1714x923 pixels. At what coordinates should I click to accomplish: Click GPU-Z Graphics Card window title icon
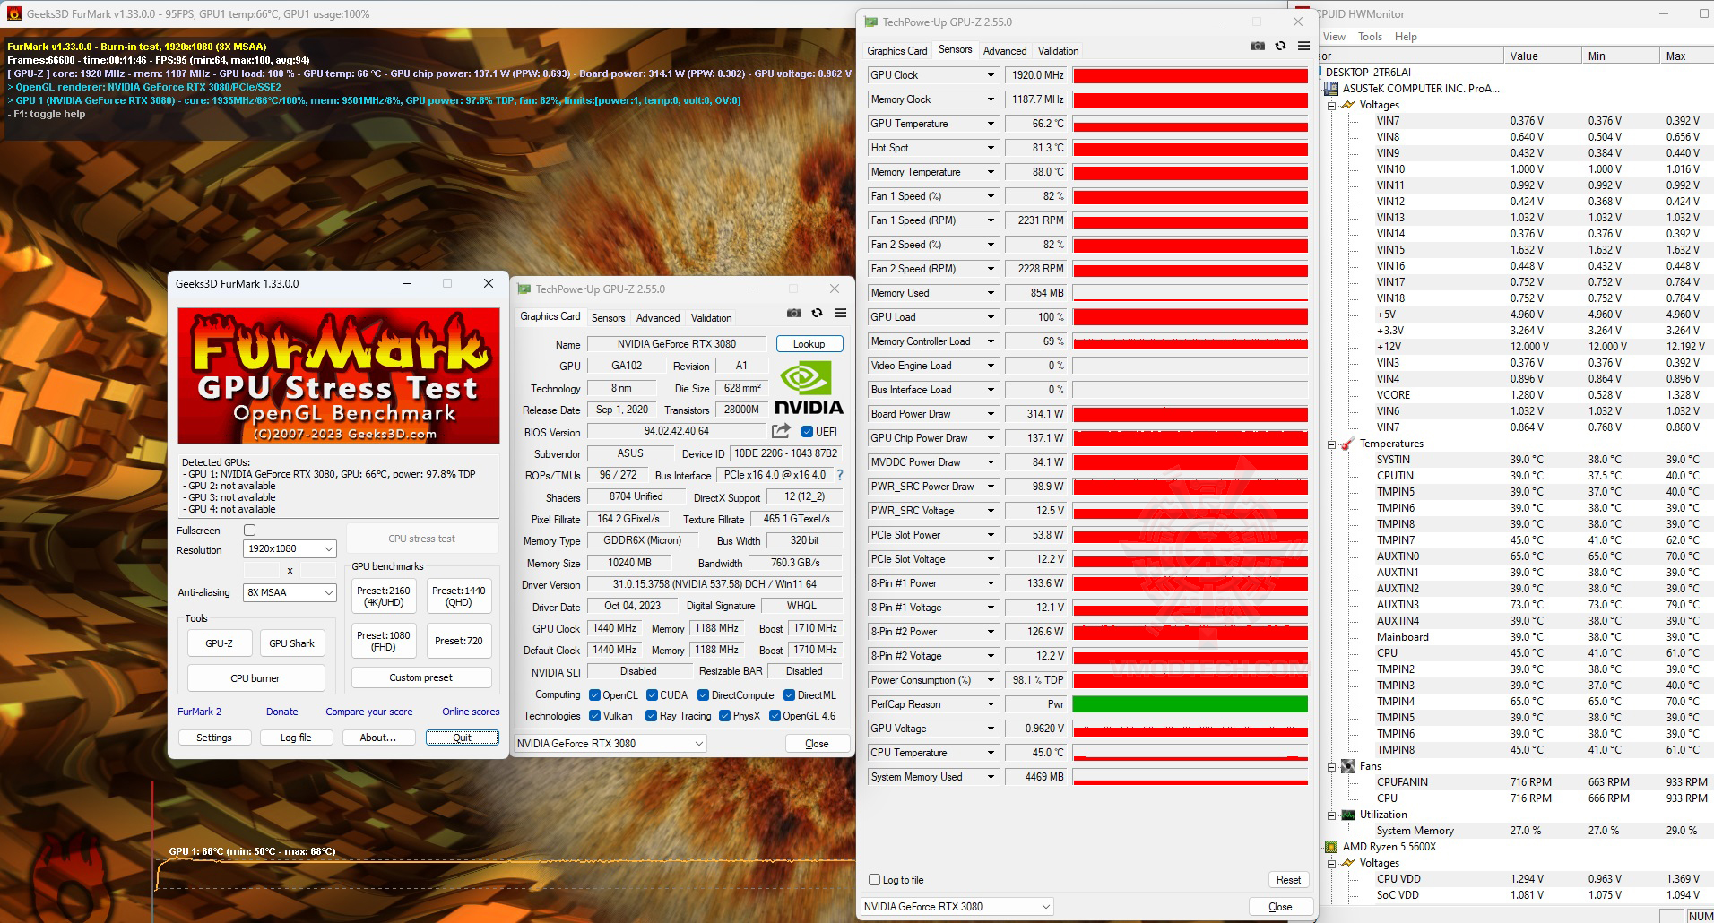524,289
